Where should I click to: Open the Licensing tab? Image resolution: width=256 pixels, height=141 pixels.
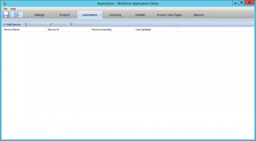coord(115,15)
